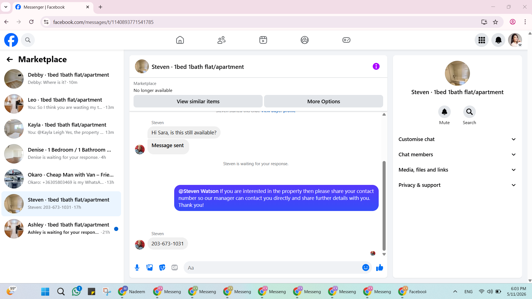Go back to the previous browser page
532x299 pixels.
point(6,22)
